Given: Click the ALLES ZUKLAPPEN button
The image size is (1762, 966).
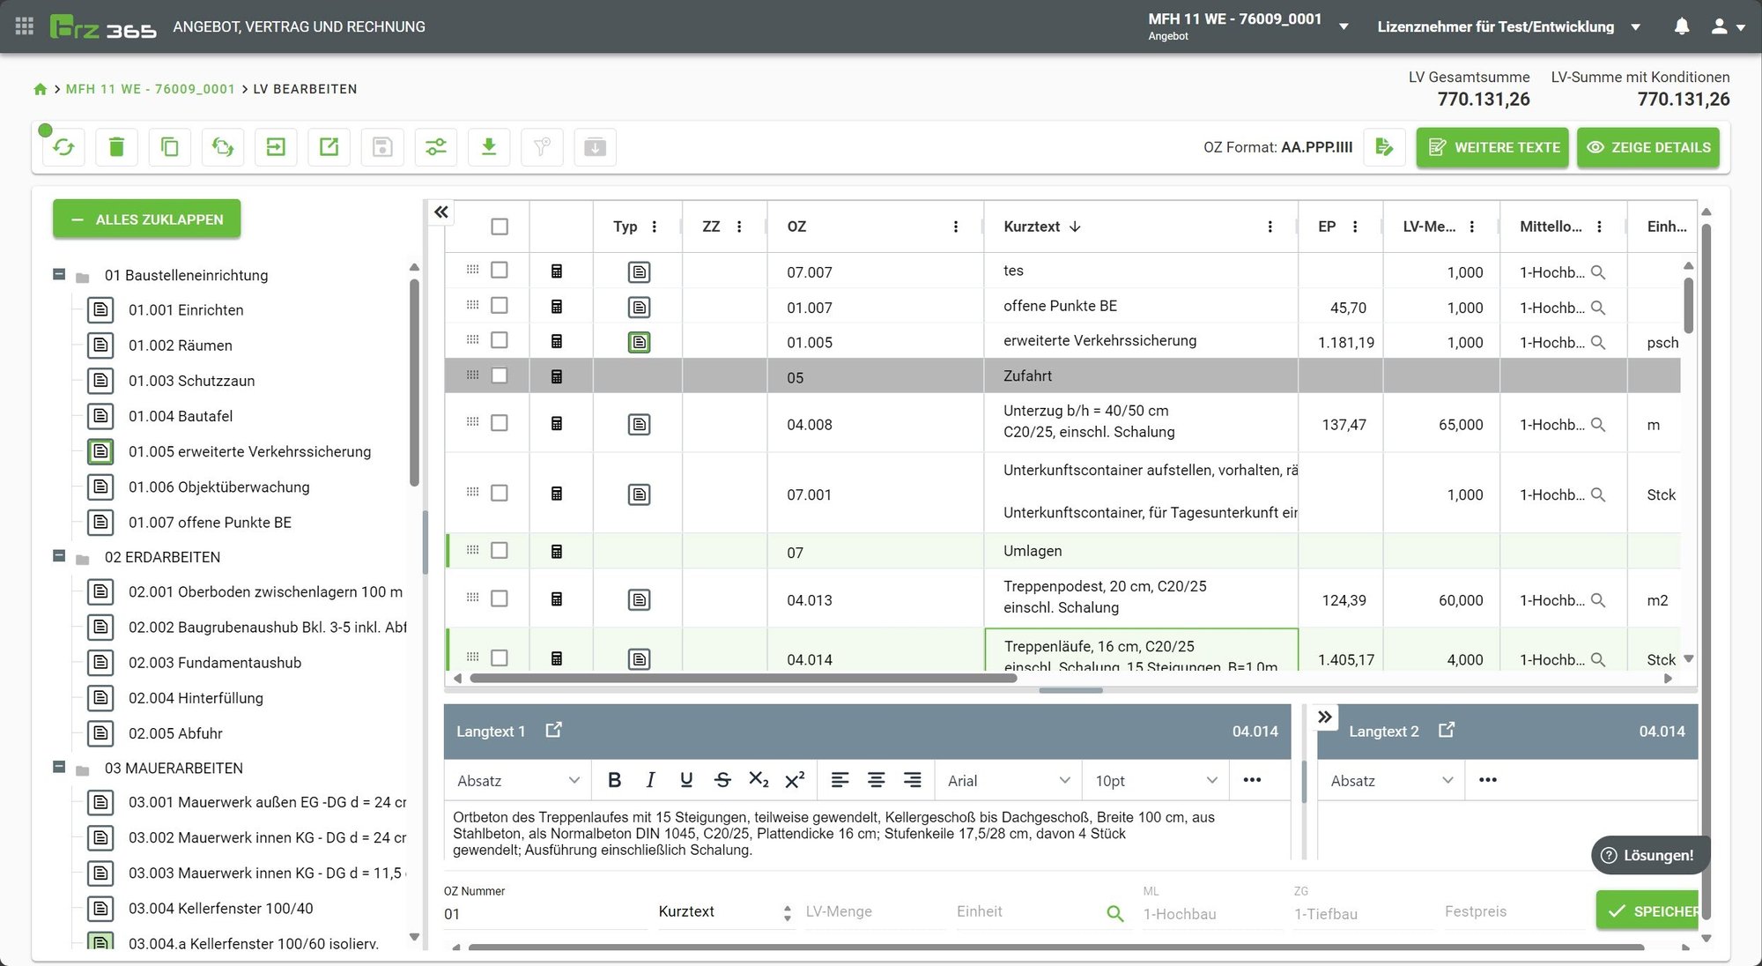Looking at the screenshot, I should [146, 219].
